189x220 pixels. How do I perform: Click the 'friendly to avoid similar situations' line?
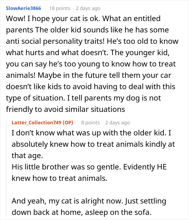click(65, 109)
